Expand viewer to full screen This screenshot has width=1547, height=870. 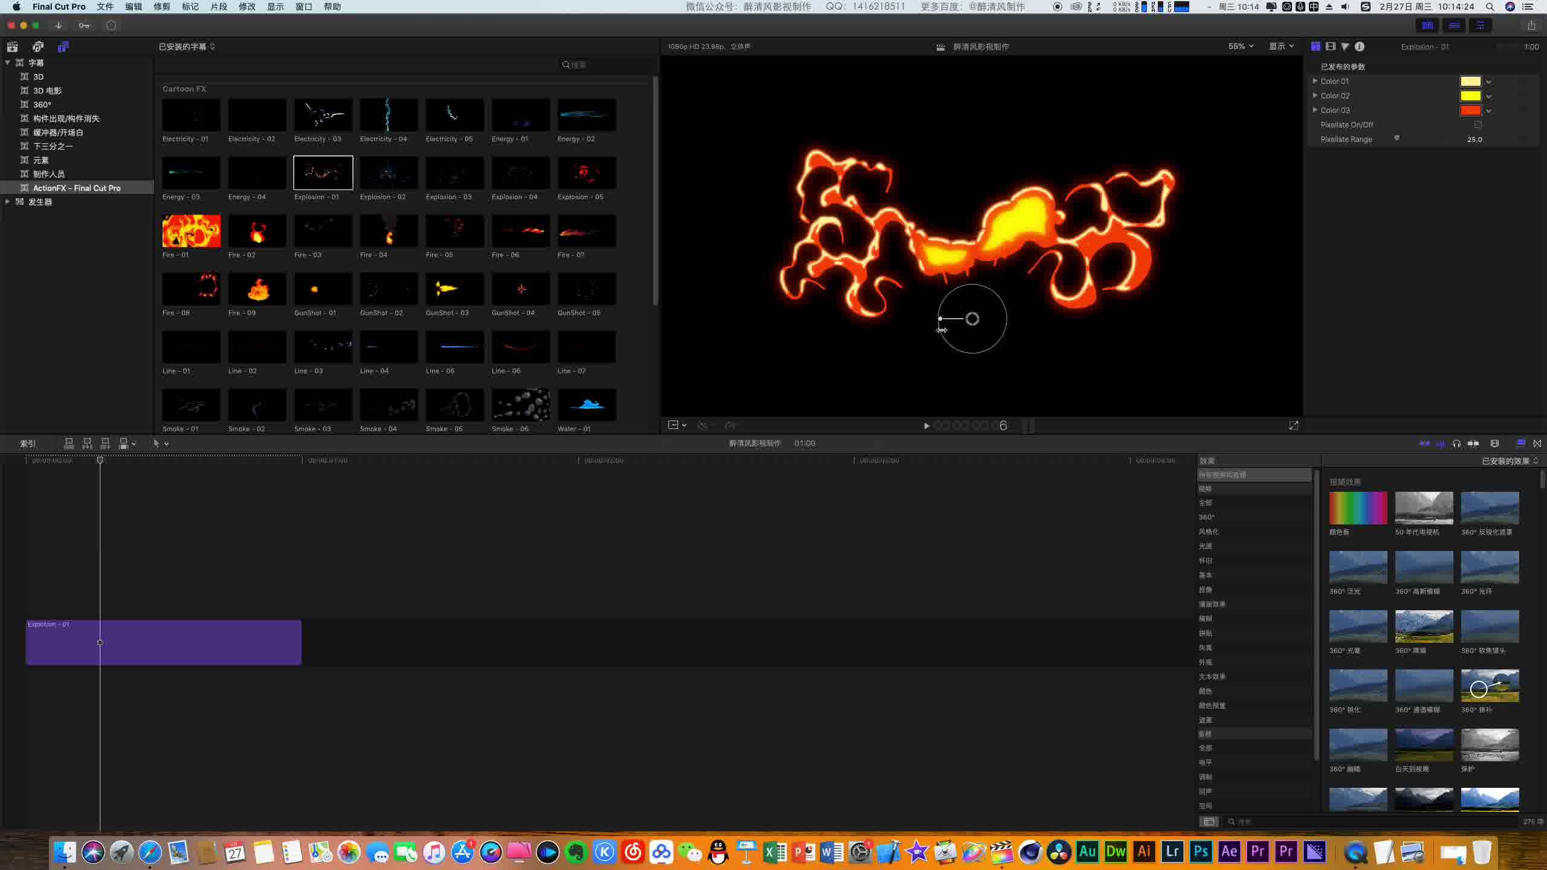1293,426
